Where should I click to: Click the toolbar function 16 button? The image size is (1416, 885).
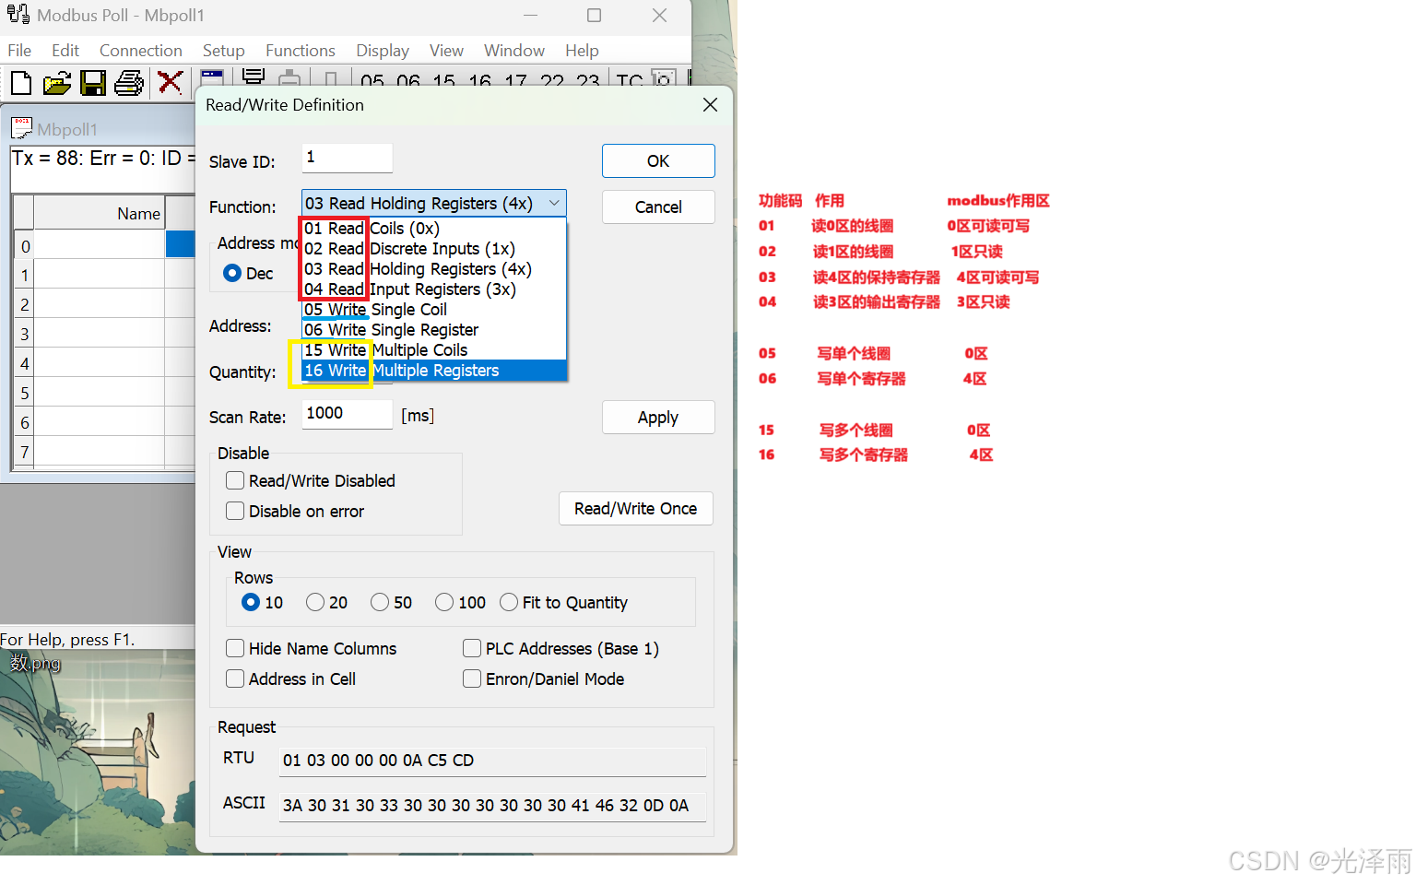[480, 81]
